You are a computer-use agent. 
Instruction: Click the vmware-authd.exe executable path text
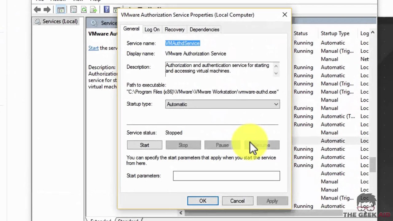tap(203, 92)
